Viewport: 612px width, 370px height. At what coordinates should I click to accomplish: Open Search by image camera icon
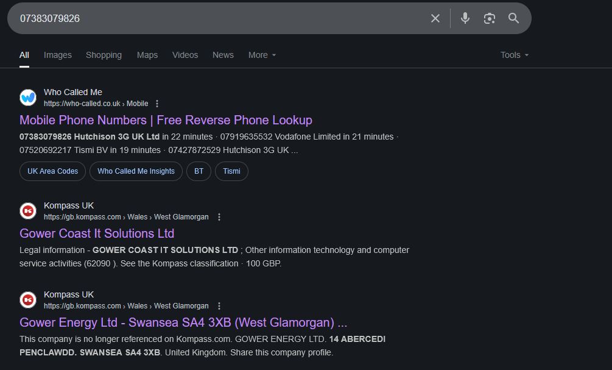[x=490, y=18]
